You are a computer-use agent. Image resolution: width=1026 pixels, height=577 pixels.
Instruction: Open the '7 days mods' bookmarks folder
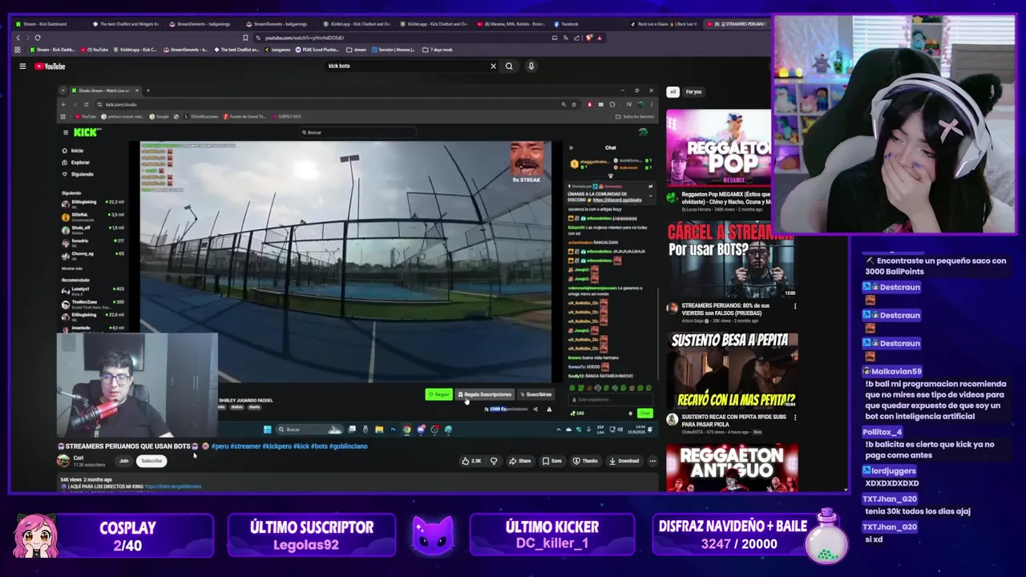point(438,50)
